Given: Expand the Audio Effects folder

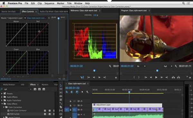Looking at the screenshot, I should (2, 97).
